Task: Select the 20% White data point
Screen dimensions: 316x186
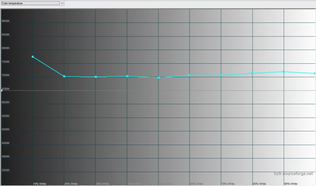Action: pos(64,76)
